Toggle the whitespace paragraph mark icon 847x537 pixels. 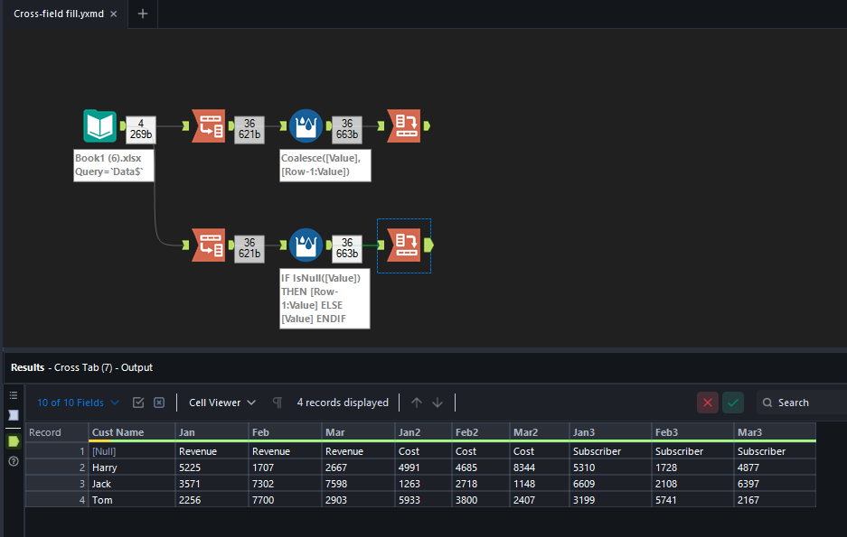click(278, 403)
